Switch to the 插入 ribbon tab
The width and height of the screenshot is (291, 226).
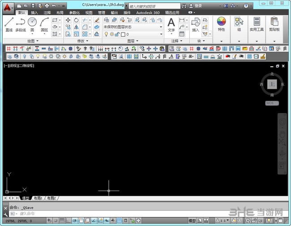click(x=34, y=13)
